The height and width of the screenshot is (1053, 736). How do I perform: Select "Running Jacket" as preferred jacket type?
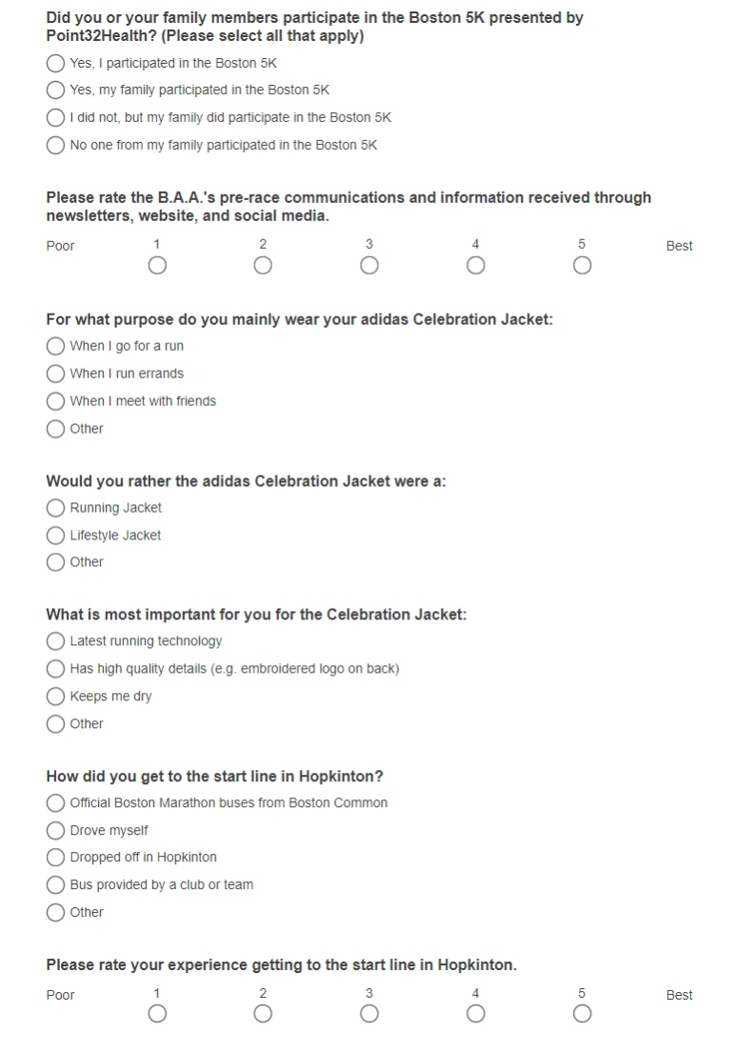pos(55,508)
